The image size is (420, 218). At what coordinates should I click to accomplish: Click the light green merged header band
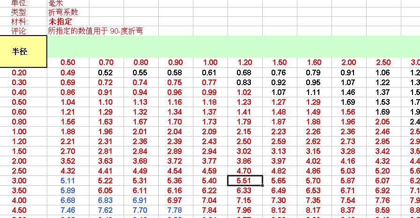pos(234,46)
